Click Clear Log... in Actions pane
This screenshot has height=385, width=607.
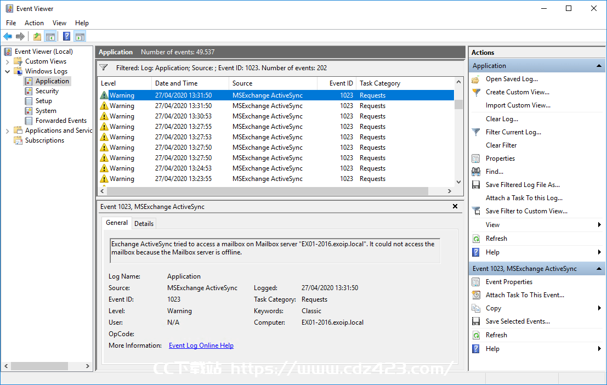pos(502,119)
